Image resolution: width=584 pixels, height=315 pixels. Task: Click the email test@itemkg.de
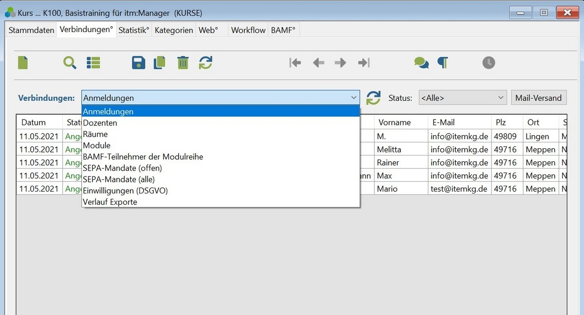click(459, 189)
